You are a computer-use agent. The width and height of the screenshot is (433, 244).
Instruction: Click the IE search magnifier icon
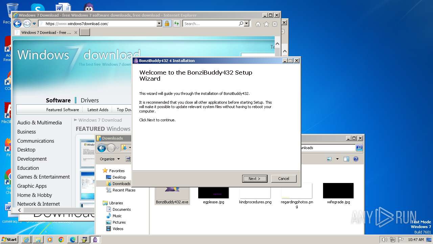click(x=241, y=24)
